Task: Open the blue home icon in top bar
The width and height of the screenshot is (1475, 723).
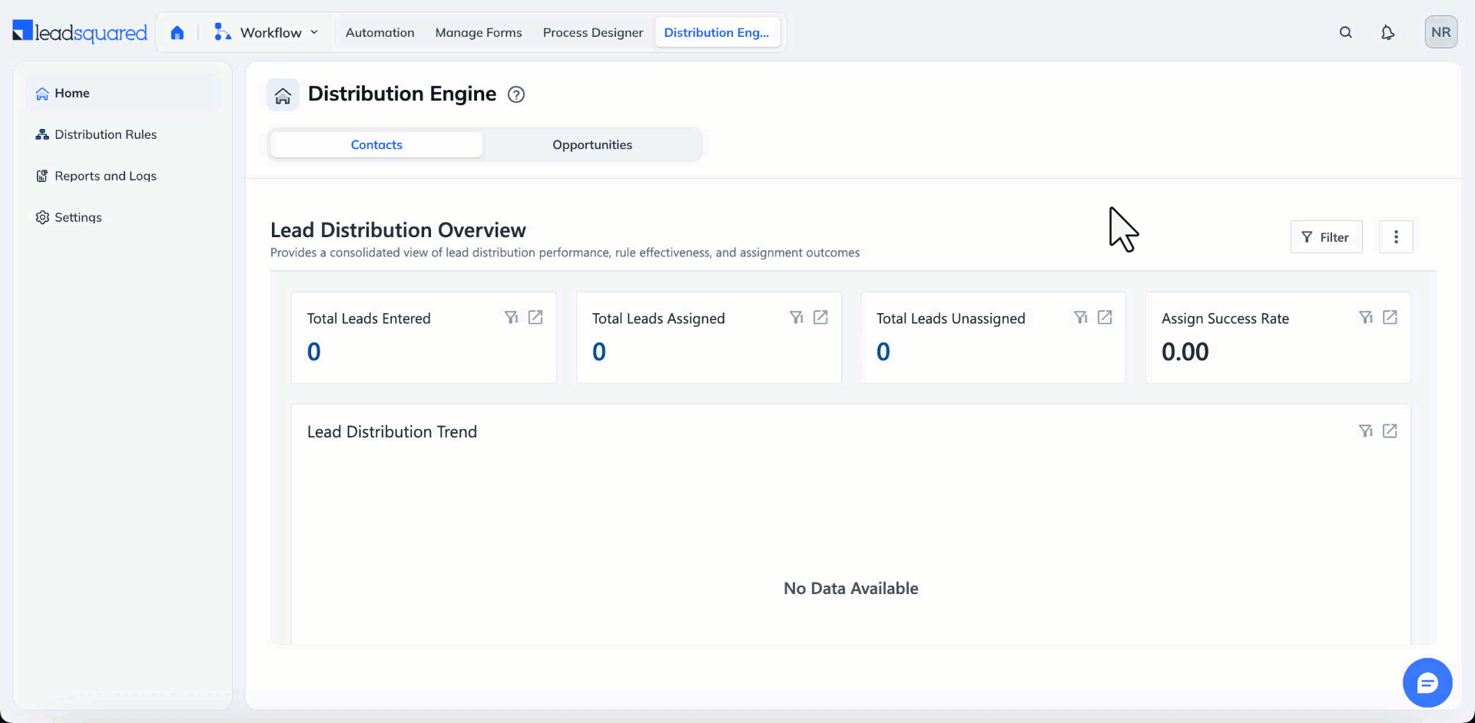Action: point(177,32)
